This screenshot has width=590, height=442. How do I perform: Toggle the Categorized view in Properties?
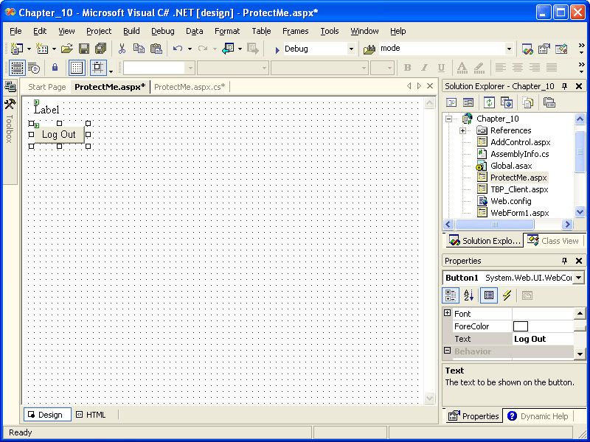coord(451,295)
